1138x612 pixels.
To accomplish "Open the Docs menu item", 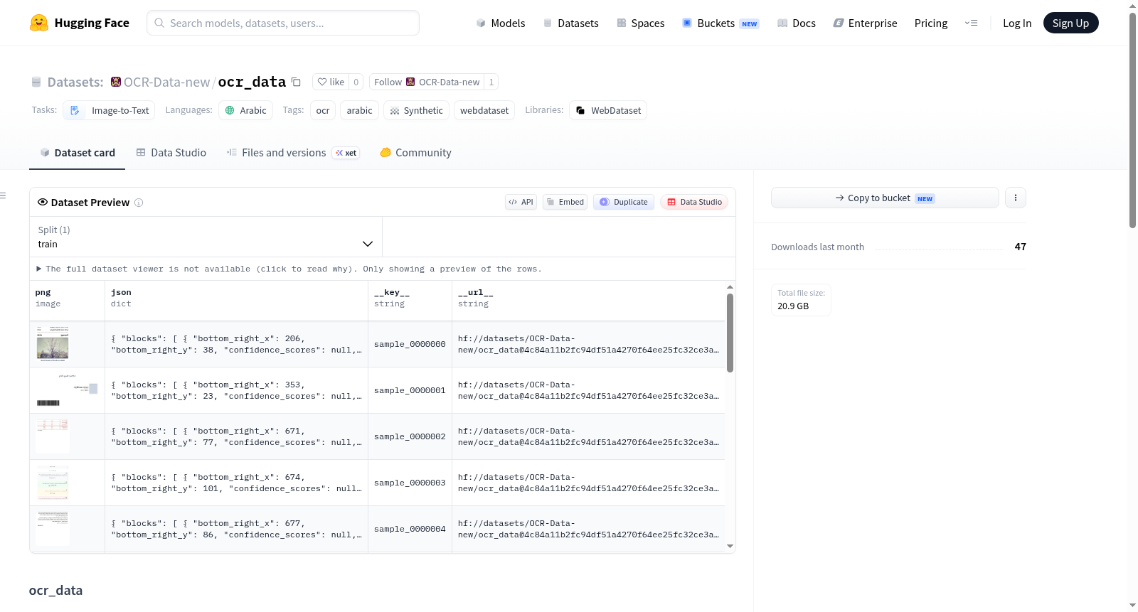I will coord(797,23).
